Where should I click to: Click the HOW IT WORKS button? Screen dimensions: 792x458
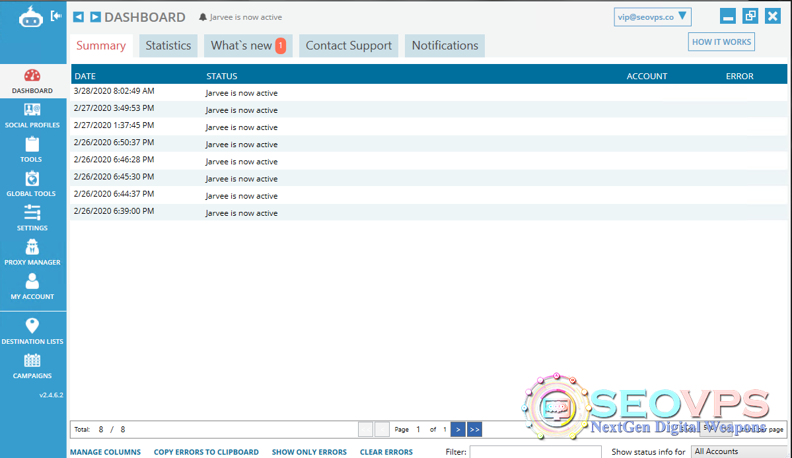(721, 42)
